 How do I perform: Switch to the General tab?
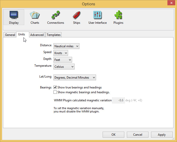[10, 35]
